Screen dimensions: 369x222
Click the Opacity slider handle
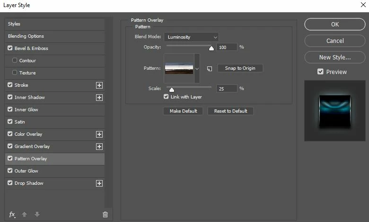(211, 48)
